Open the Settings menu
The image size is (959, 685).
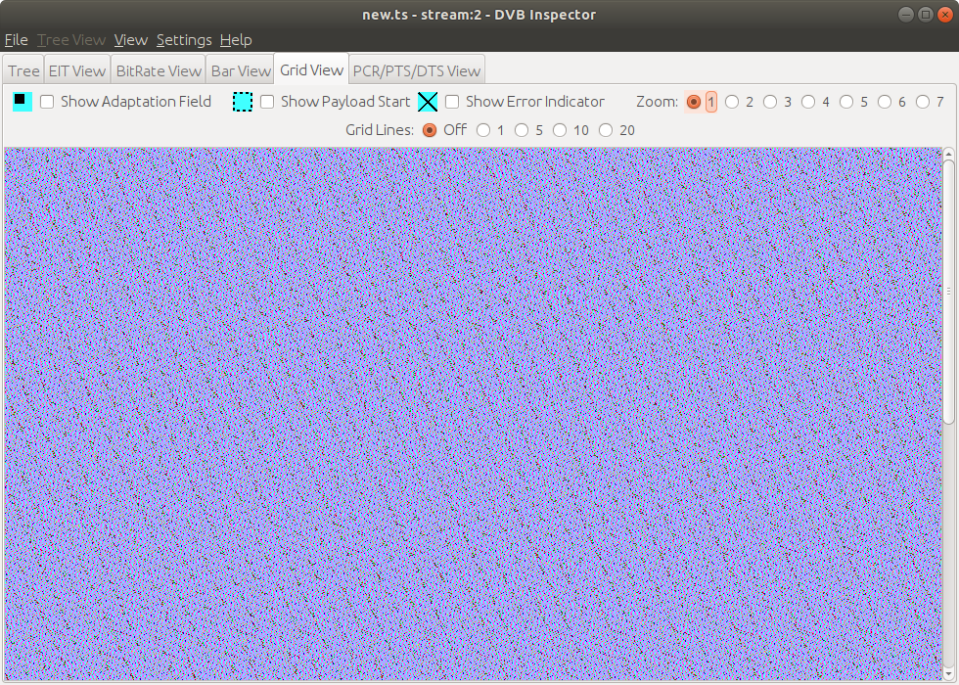pos(184,40)
